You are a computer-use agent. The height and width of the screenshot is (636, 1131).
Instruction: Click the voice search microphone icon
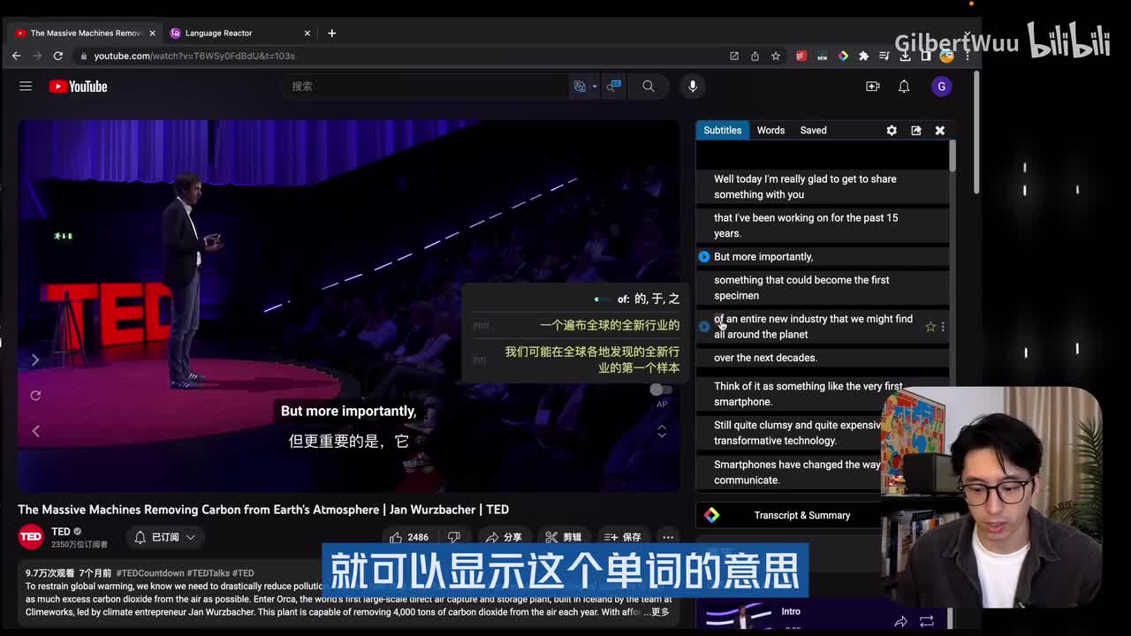[693, 86]
